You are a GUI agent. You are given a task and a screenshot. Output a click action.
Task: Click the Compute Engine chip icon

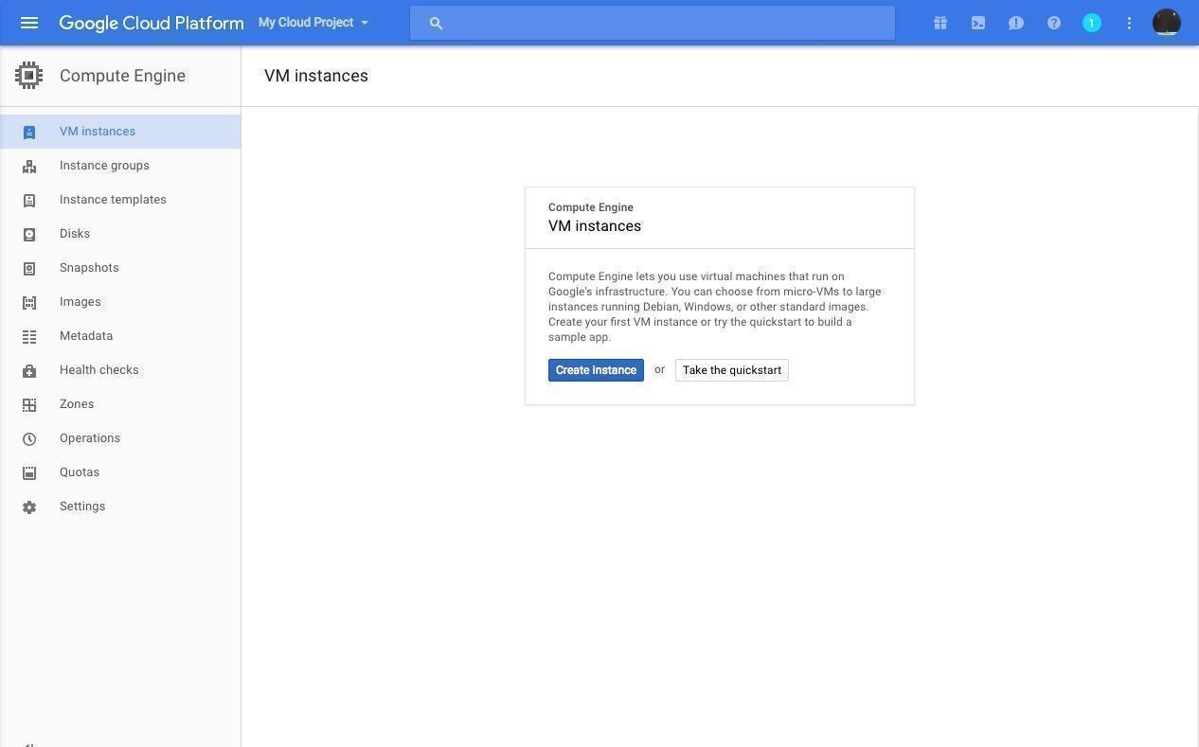point(29,76)
